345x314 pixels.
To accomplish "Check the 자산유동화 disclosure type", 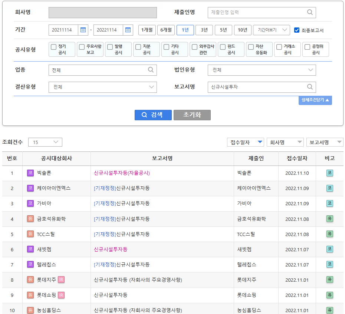I will (251, 47).
